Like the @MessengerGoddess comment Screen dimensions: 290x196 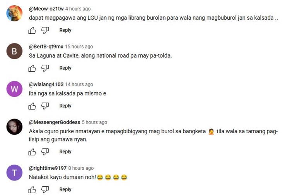[32, 152]
